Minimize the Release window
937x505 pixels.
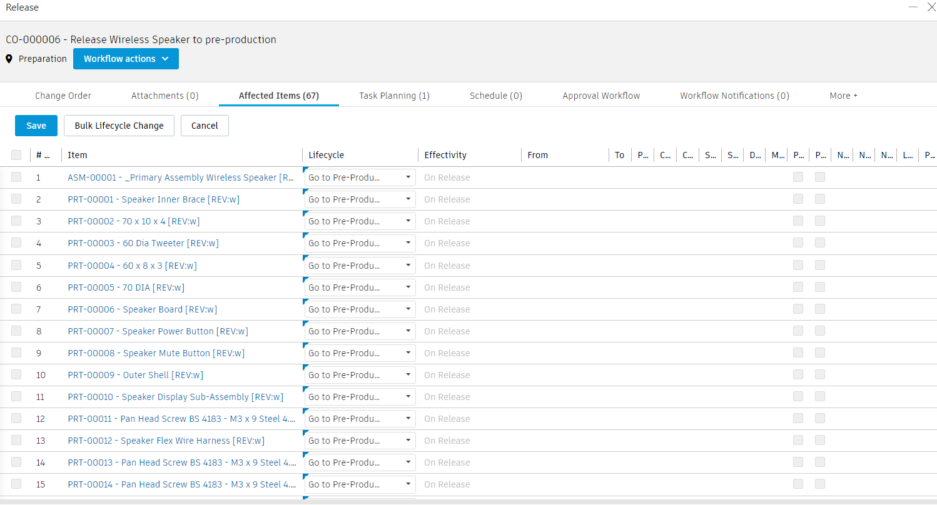click(x=913, y=7)
